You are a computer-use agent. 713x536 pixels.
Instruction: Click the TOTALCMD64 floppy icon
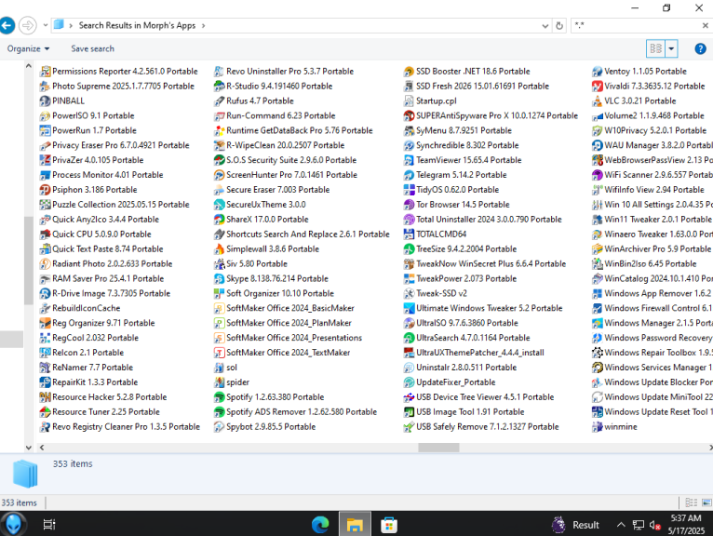pyautogui.click(x=409, y=234)
